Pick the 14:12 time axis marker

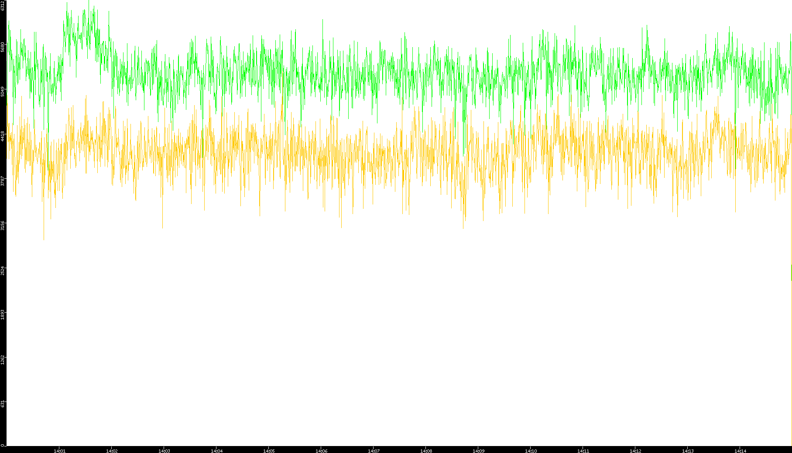[635, 451]
